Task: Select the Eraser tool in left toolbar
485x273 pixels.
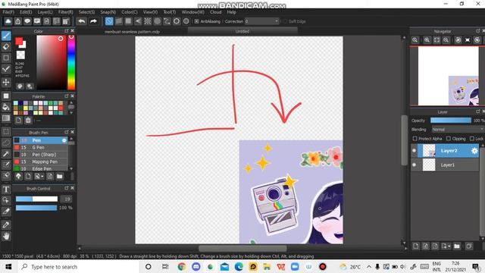Action: (x=6, y=47)
